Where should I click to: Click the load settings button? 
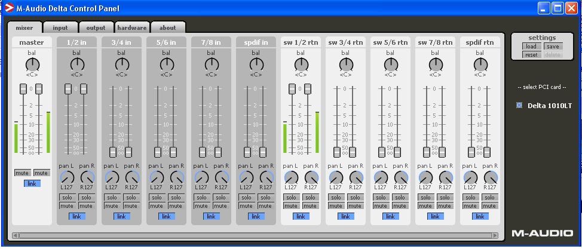(531, 47)
